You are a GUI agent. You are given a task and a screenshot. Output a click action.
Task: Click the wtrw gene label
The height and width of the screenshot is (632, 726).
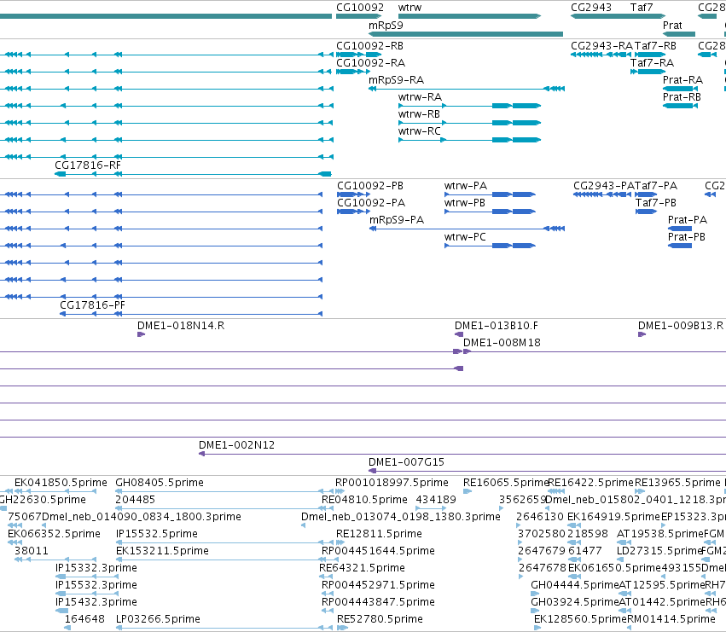[409, 8]
